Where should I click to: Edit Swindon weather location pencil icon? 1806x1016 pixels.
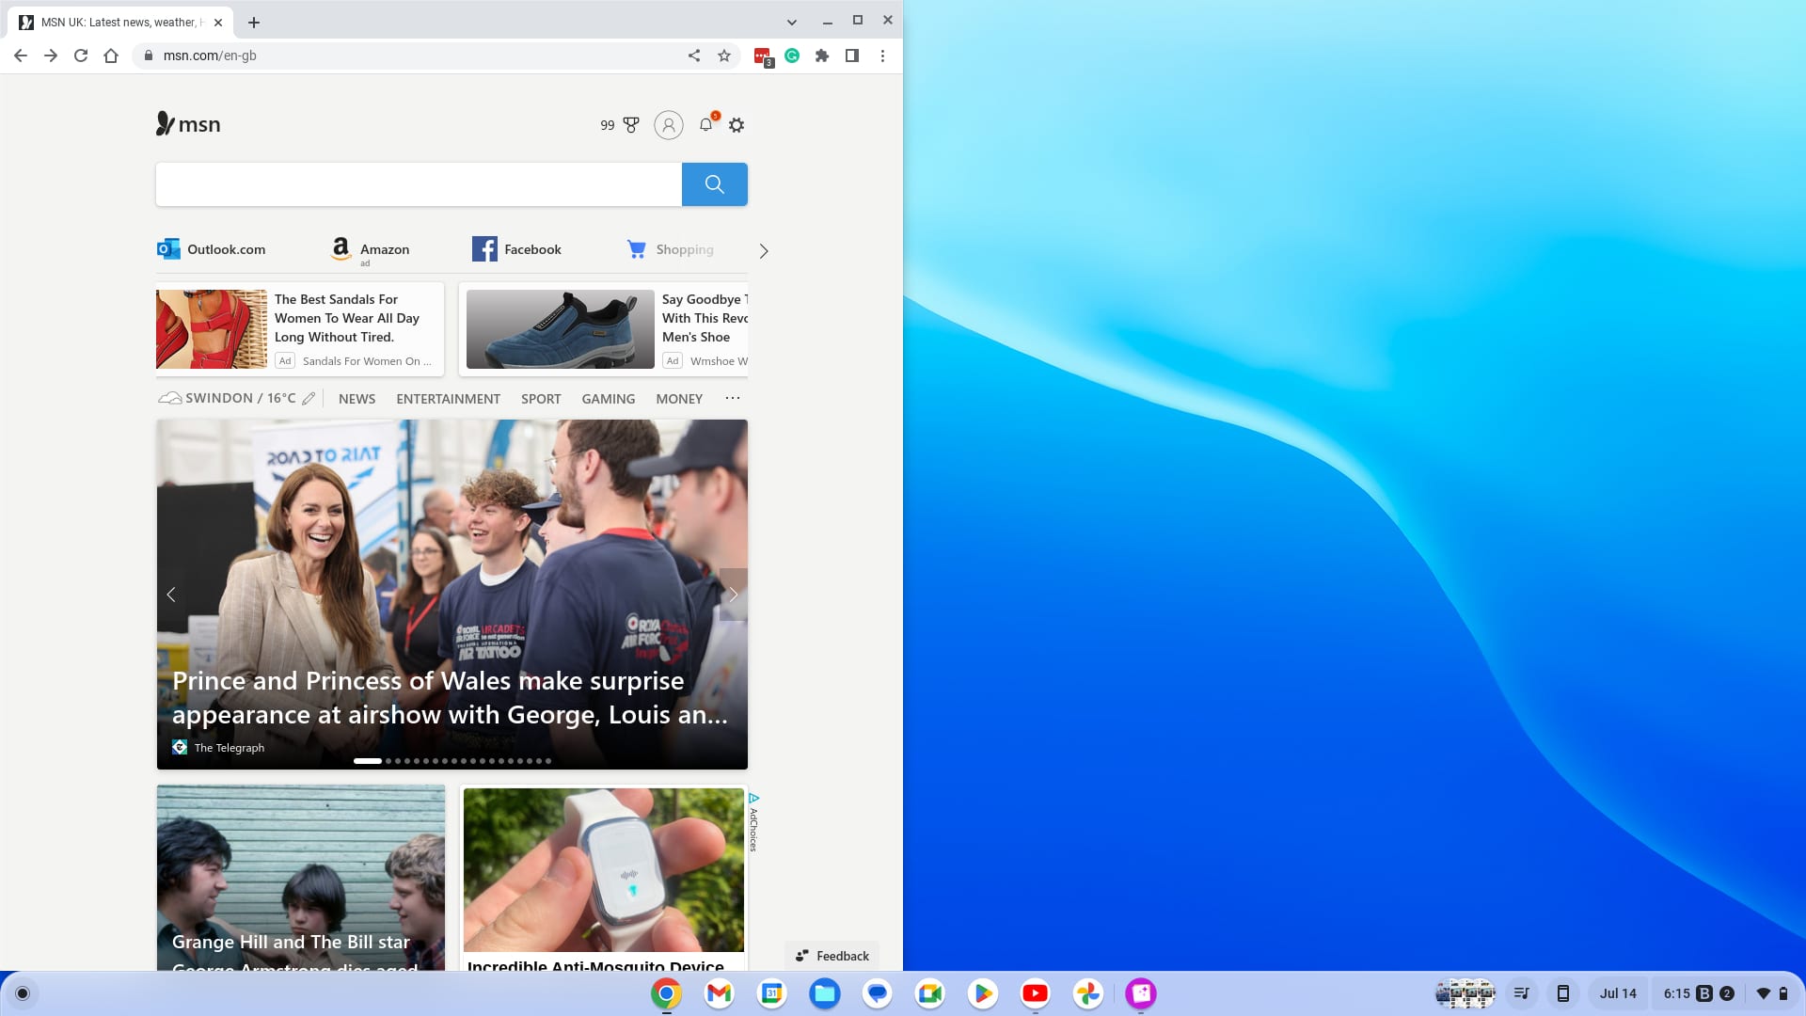[309, 399]
